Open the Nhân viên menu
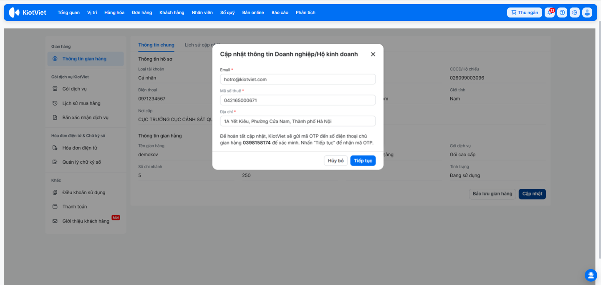 click(x=202, y=12)
